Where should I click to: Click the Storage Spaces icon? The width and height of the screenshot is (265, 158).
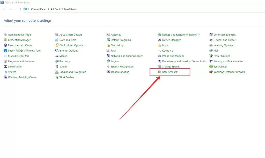pos(159,67)
